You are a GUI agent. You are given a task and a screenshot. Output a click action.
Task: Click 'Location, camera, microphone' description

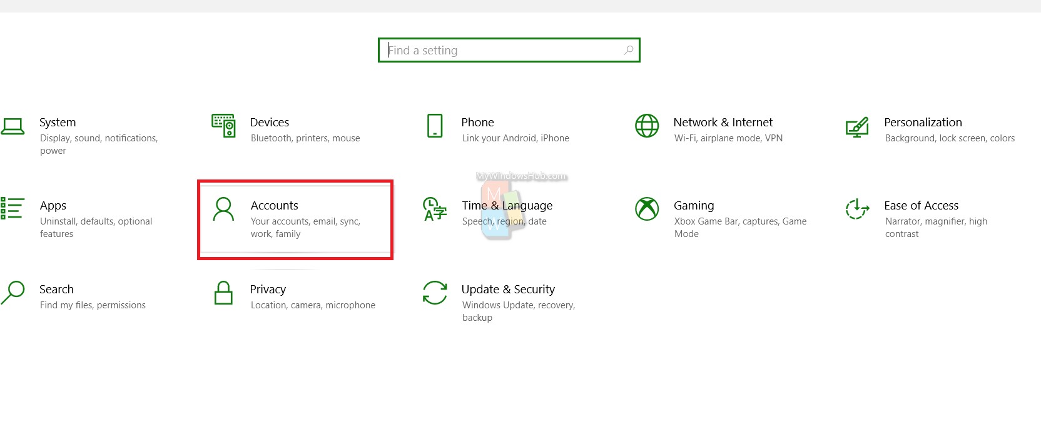(313, 305)
